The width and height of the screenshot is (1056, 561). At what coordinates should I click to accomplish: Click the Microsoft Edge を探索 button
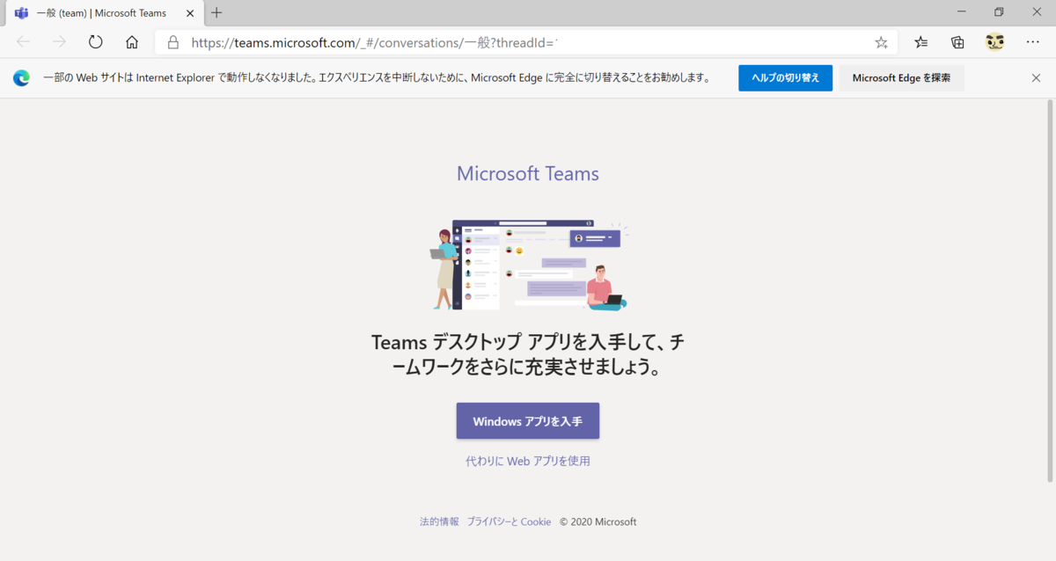(901, 77)
